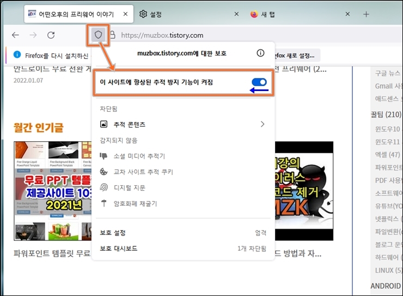Click the 추적 콘텐츠 row label

130,124
